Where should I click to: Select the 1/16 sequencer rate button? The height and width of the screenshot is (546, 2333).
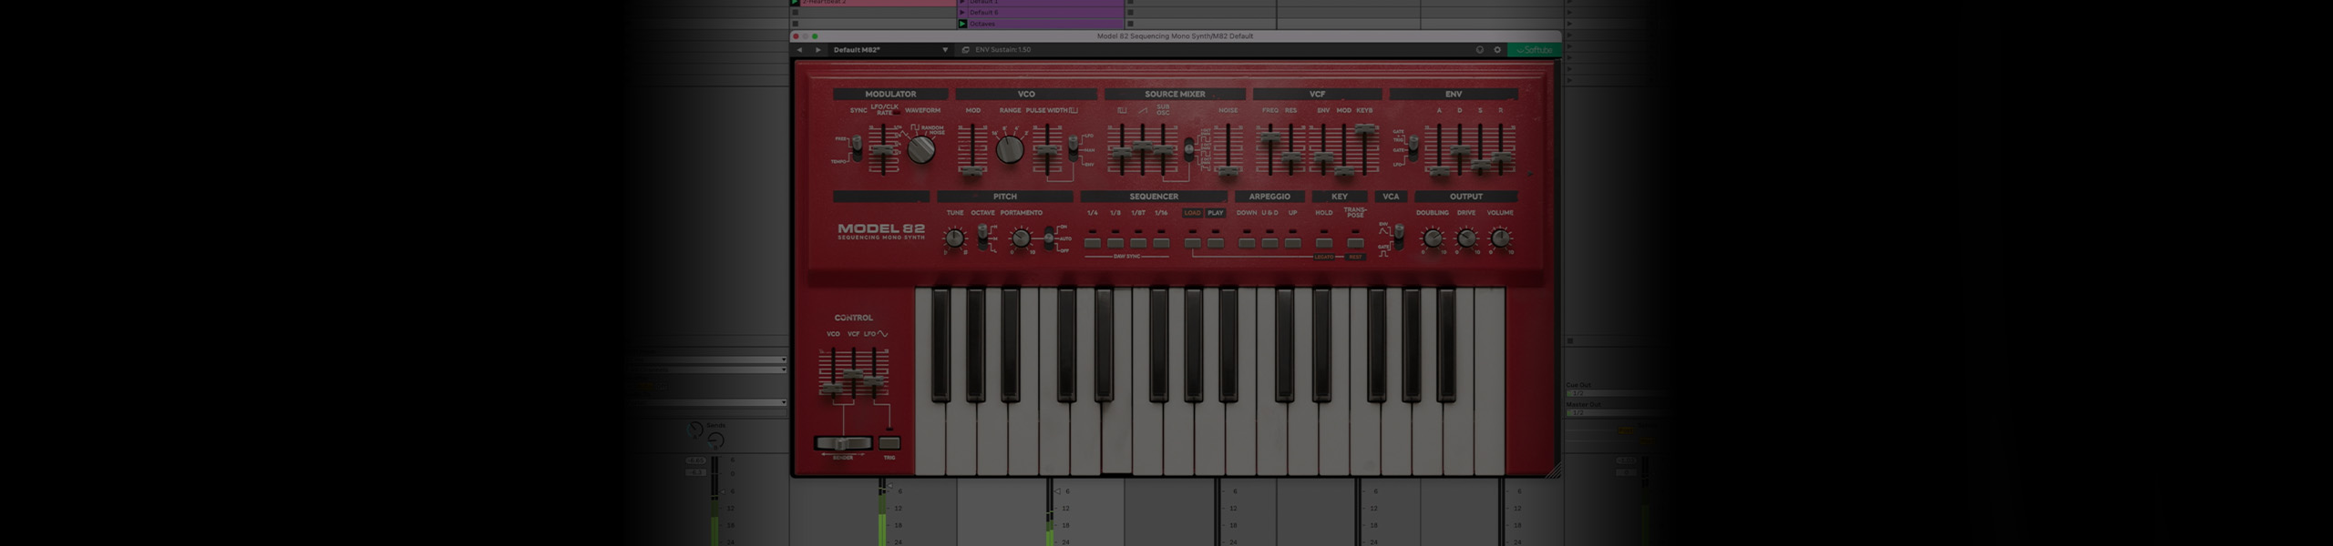point(1161,242)
